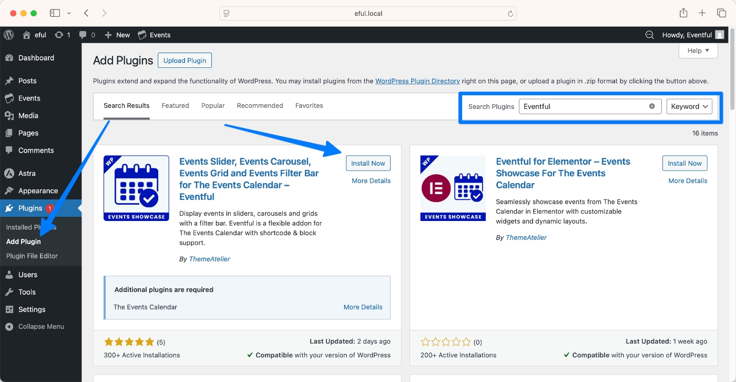Click the Events Showcase plugin icon for Eventful

[x=136, y=188]
